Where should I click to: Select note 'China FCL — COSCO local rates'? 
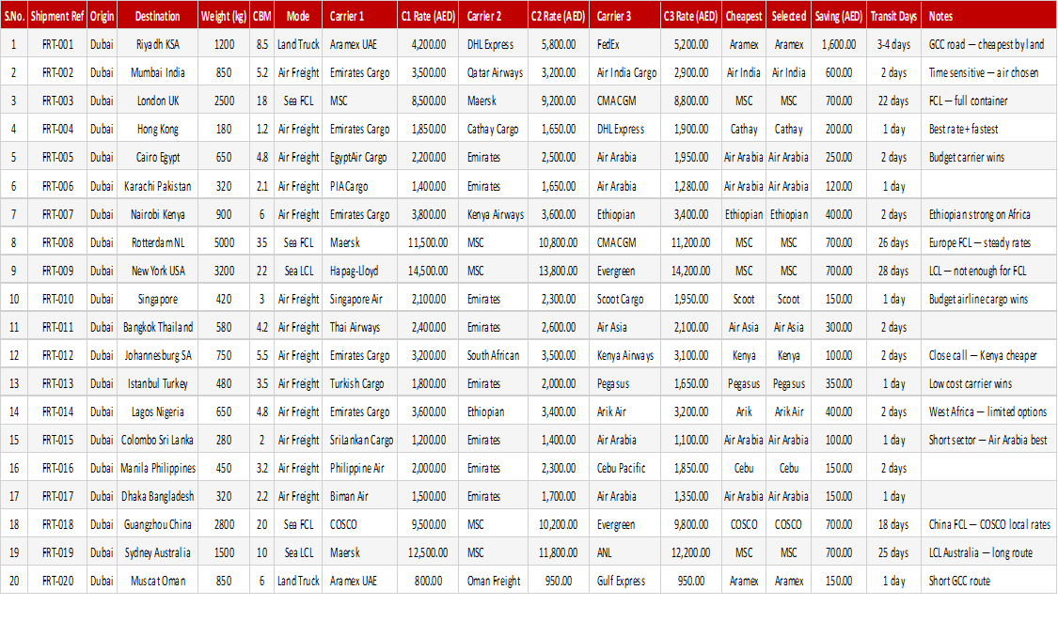pyautogui.click(x=989, y=524)
